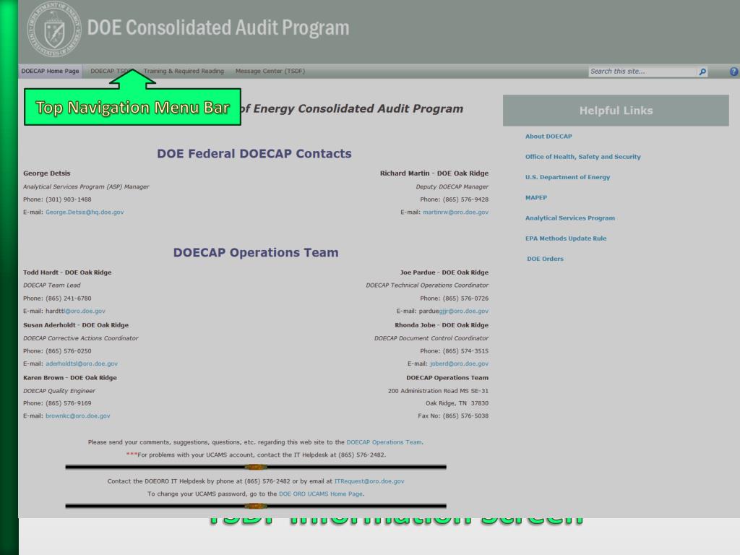
Task: Open the MAPEP link
Action: [536, 198]
